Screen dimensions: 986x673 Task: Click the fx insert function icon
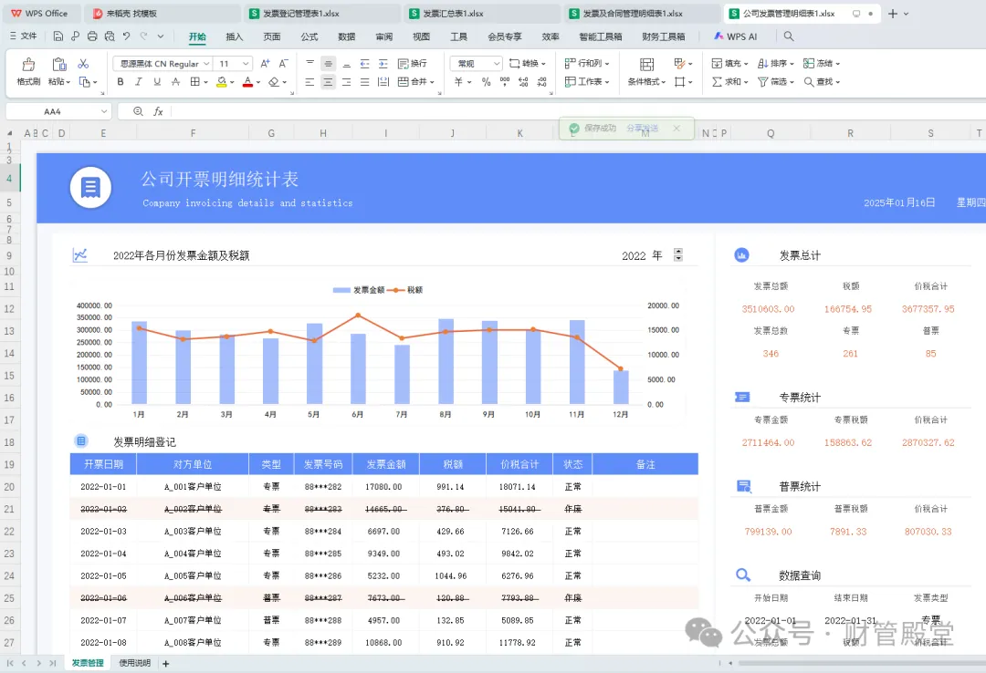point(159,111)
